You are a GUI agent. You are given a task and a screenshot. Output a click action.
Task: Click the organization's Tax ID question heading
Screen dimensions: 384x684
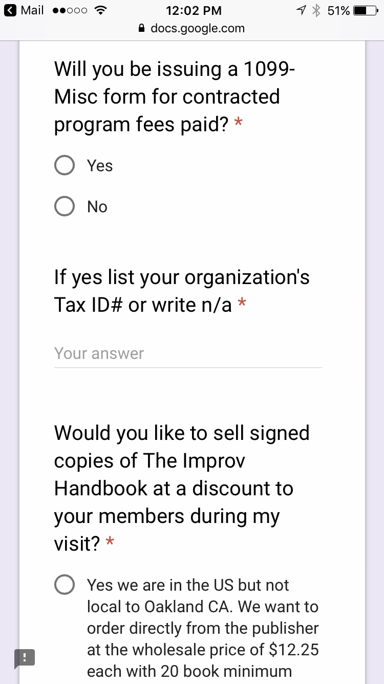[182, 291]
